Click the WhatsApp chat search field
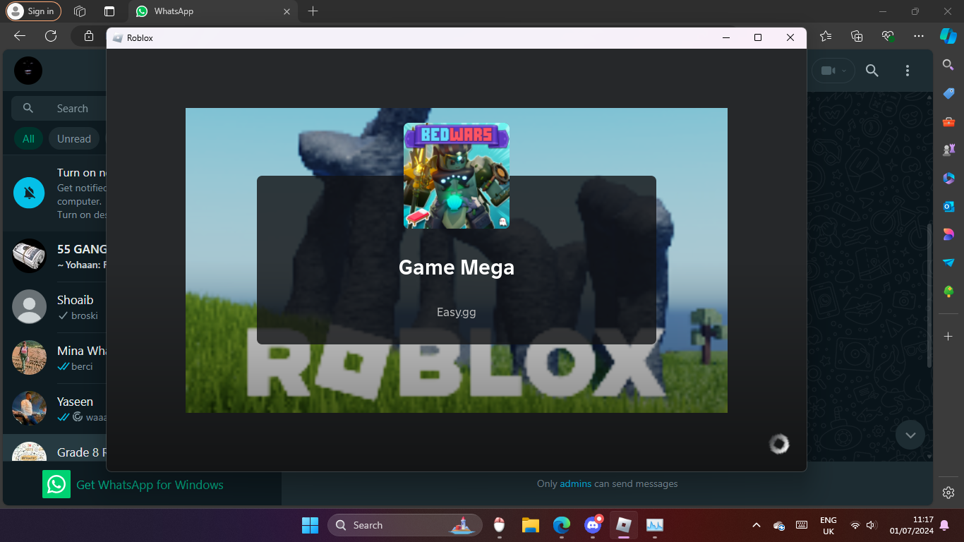Screen dimensions: 964x542 click(59, 108)
